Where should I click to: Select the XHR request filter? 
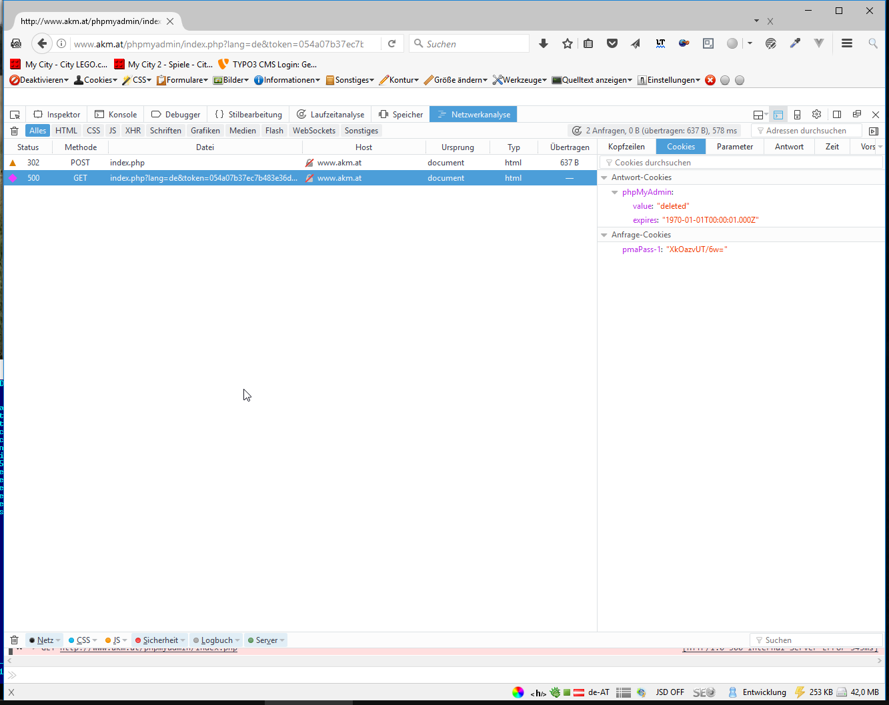point(133,130)
